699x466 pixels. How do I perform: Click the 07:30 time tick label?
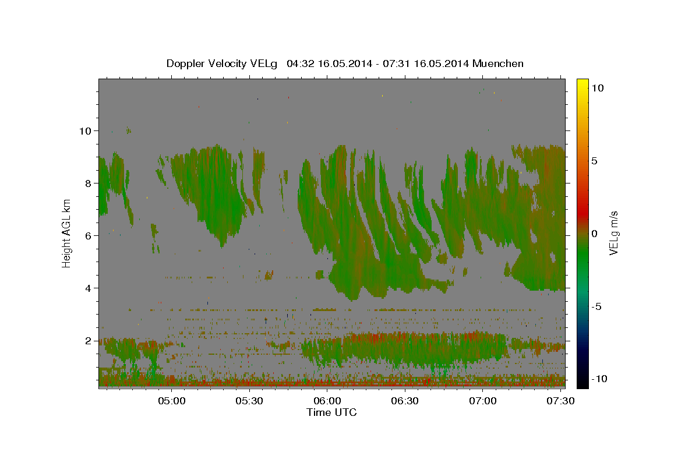pyautogui.click(x=560, y=401)
